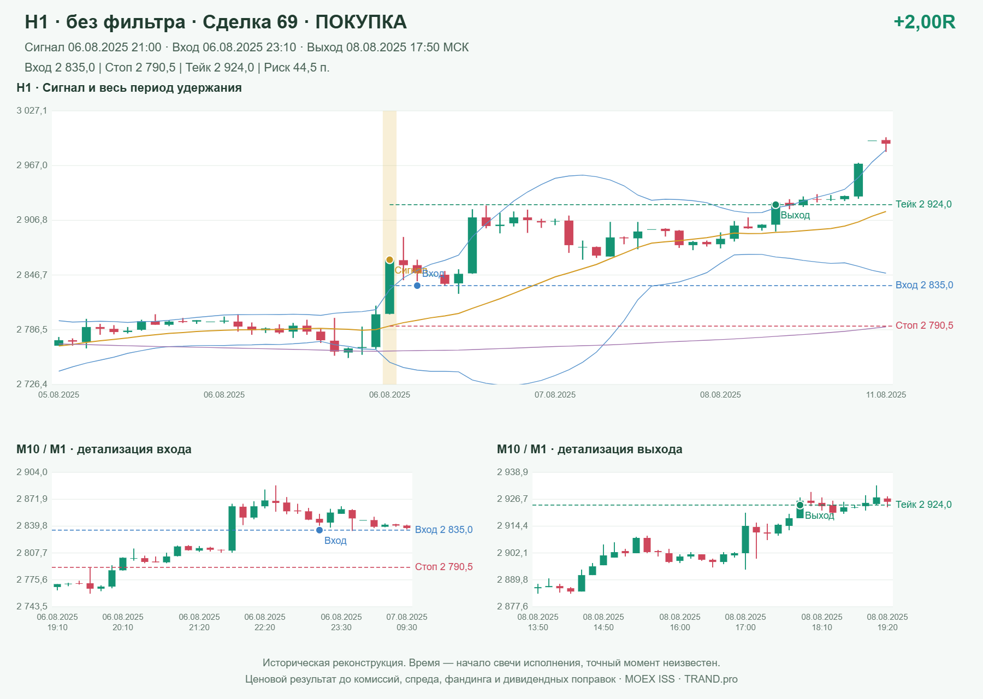Click 'Тейк 2 924,0' label beside exit detail chart
Screen dimensions: 983x699
coord(923,505)
